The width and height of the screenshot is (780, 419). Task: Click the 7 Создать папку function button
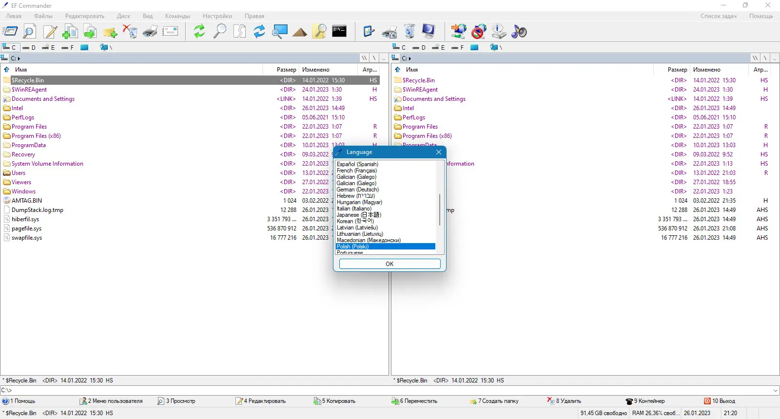pos(494,401)
